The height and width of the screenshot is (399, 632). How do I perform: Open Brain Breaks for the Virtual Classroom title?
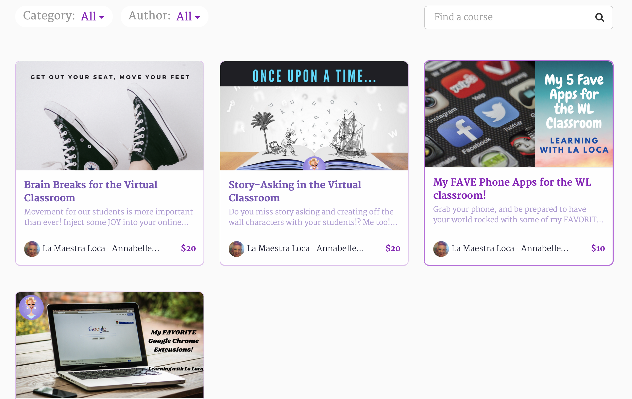90,191
